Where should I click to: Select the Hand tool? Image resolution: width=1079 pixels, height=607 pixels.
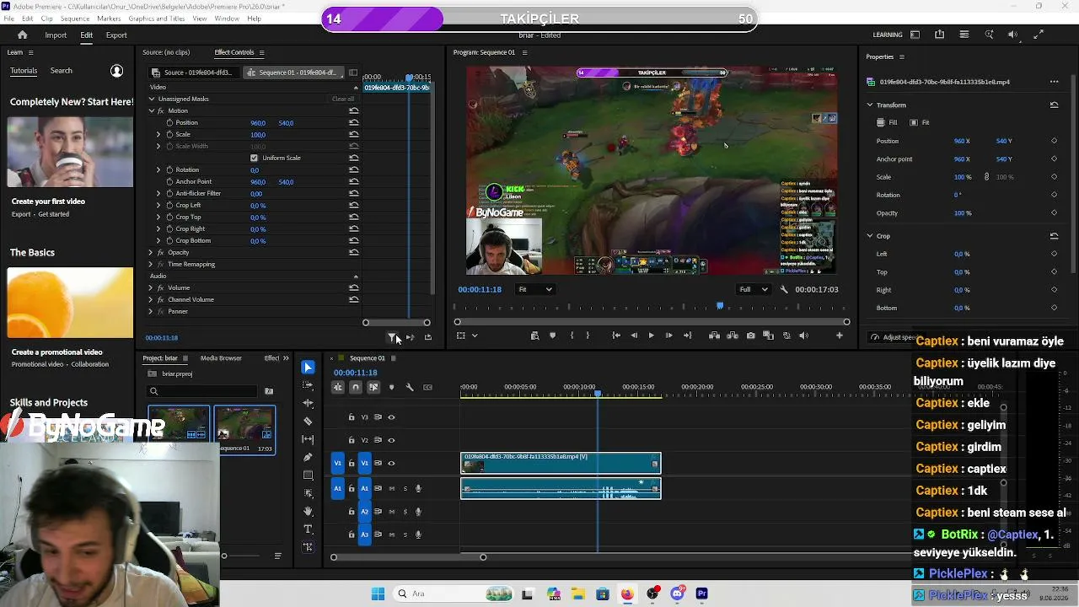click(x=308, y=511)
